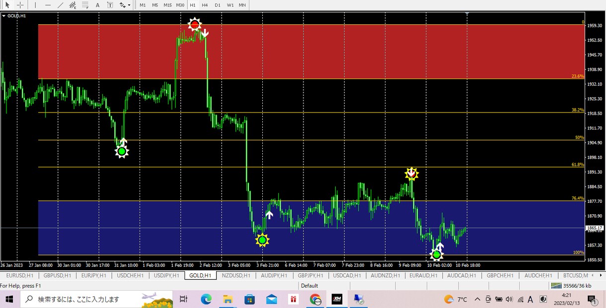Switch to M15 timeframe

click(x=167, y=5)
